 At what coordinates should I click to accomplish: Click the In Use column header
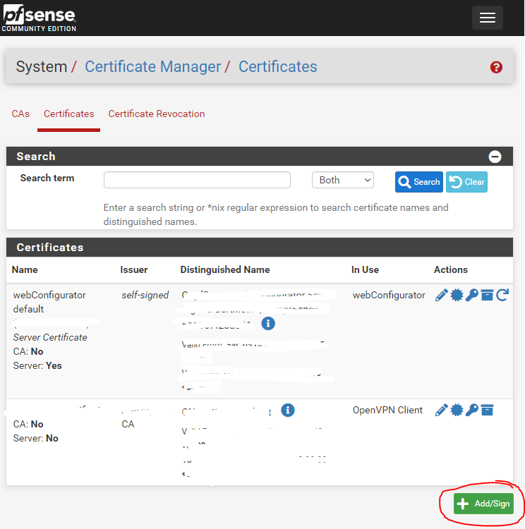pyautogui.click(x=365, y=269)
